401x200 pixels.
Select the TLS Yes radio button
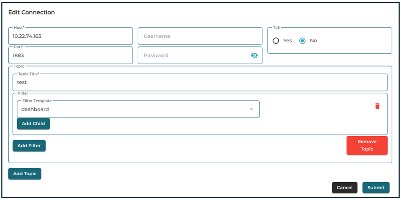276,41
